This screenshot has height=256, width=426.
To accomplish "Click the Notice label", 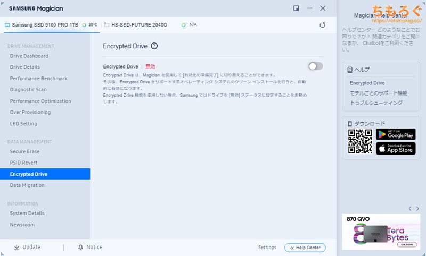I will click(94, 247).
